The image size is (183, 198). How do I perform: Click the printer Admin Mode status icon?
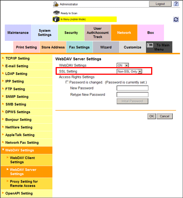pyautogui.click(x=56, y=19)
